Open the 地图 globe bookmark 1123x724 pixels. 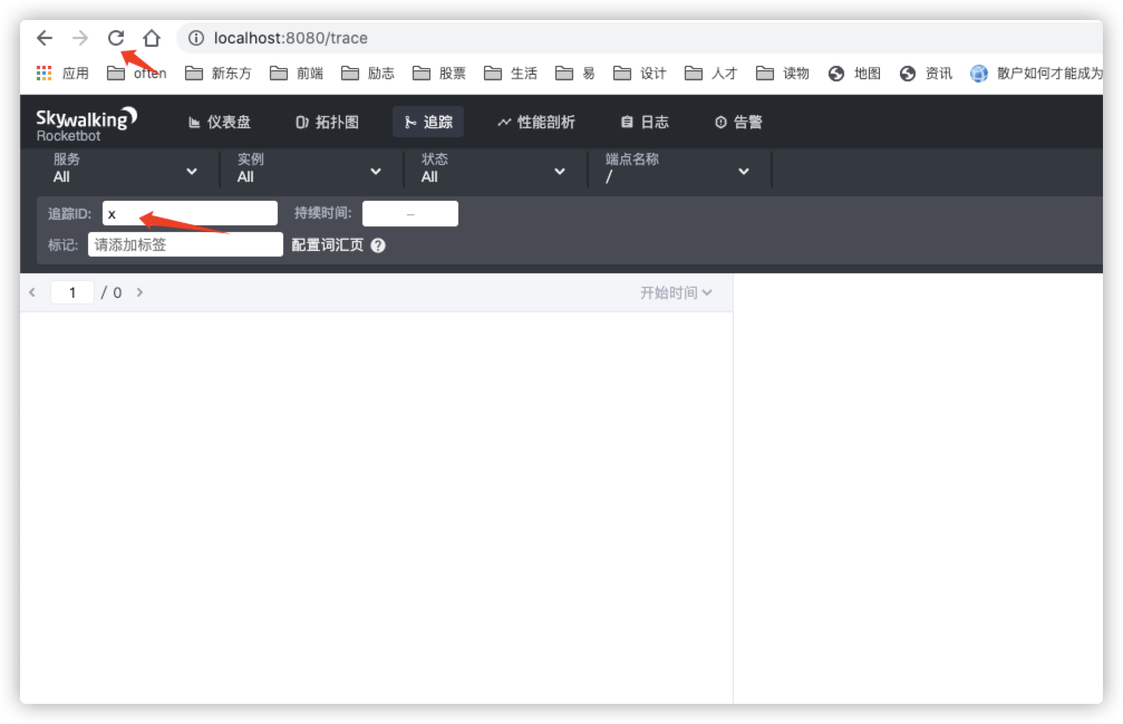pyautogui.click(x=854, y=73)
